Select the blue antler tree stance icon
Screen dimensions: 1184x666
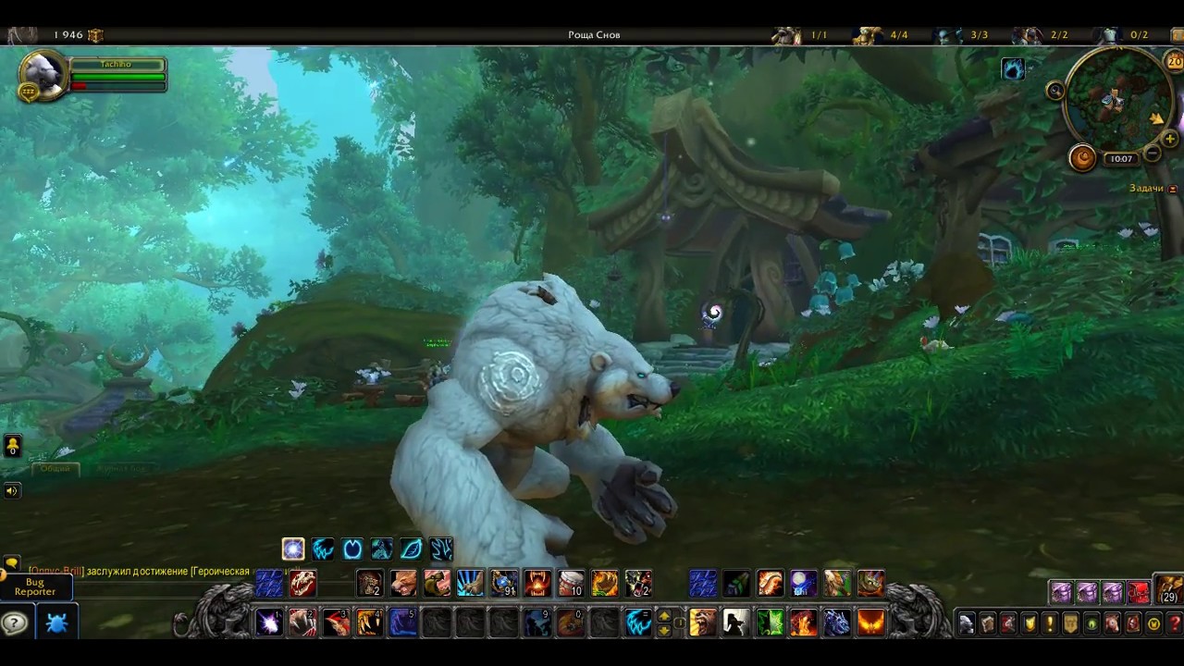pos(441,549)
